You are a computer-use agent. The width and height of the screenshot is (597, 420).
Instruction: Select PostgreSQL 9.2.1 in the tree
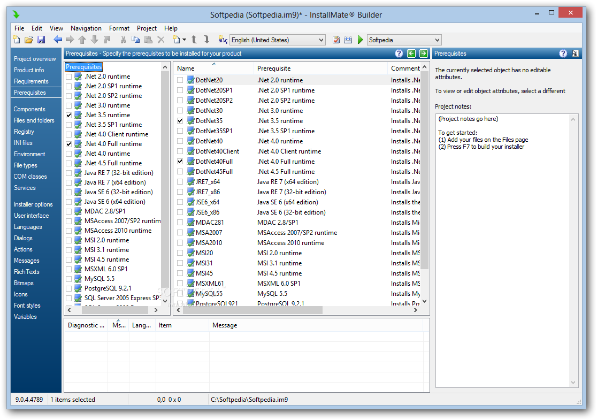click(108, 288)
